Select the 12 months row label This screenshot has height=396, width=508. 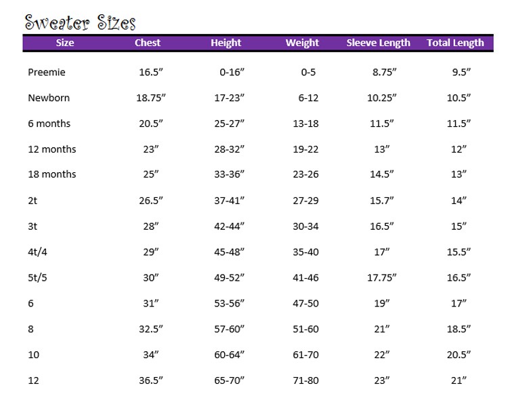52,149
